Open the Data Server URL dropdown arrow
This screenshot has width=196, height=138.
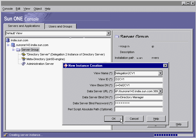[x=160, y=91]
